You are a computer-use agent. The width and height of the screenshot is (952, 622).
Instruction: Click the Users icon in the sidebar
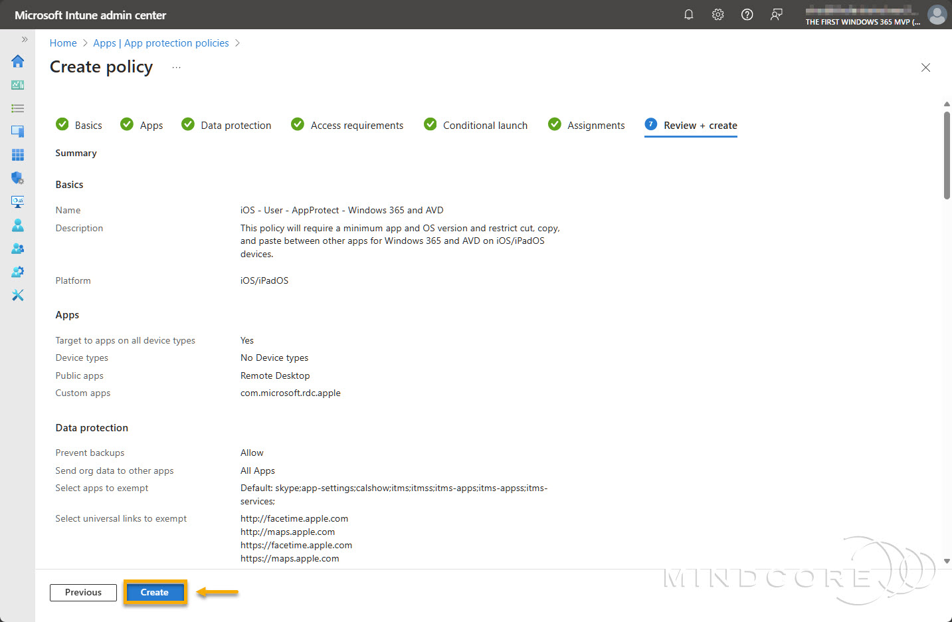click(x=17, y=225)
